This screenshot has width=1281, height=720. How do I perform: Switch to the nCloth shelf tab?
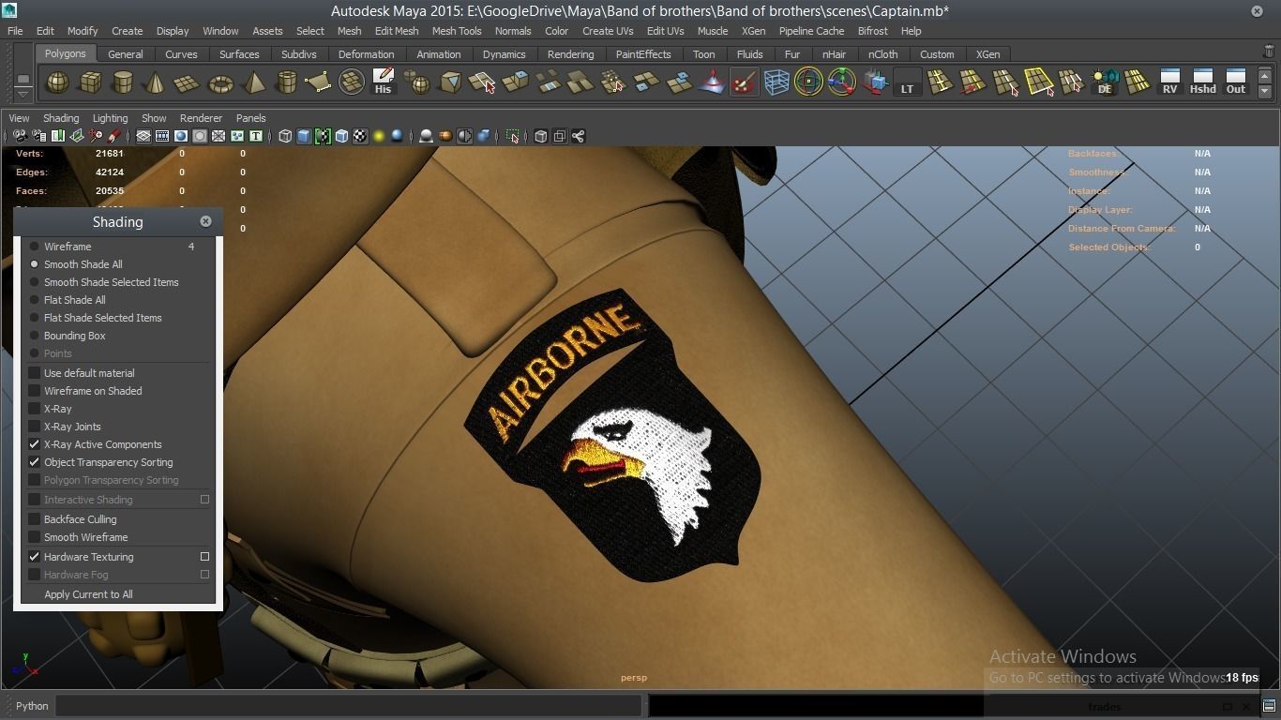(882, 54)
